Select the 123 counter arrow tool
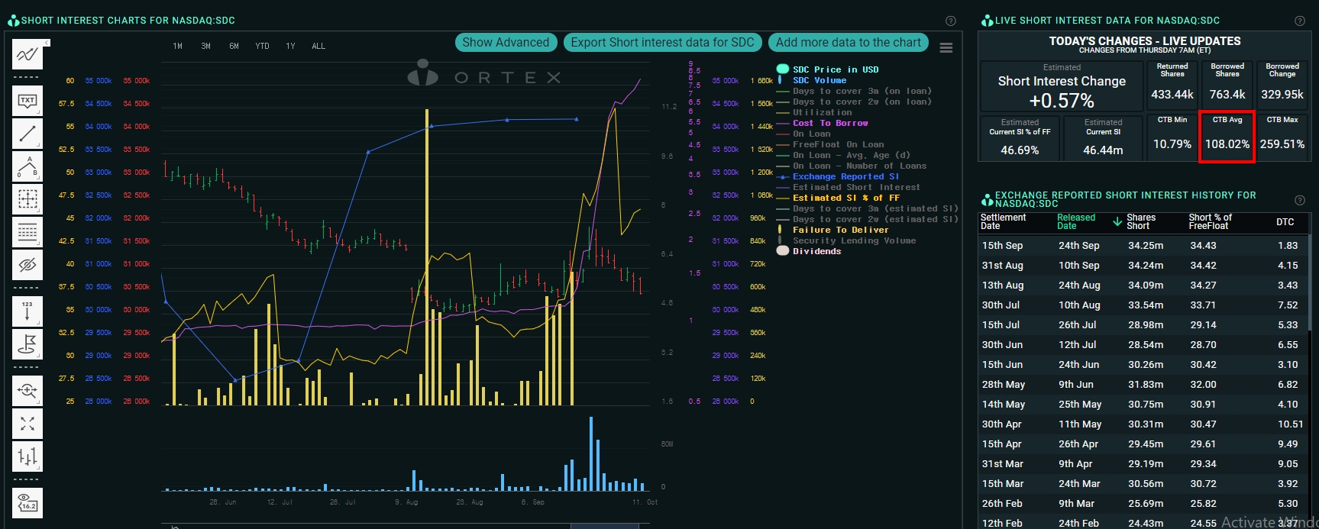Screen dimensions: 1319x529 coord(27,311)
